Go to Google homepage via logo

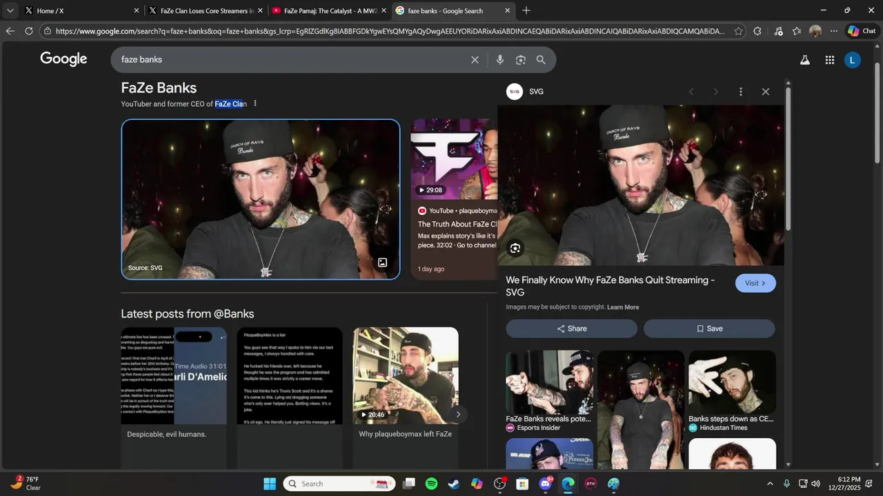click(63, 59)
